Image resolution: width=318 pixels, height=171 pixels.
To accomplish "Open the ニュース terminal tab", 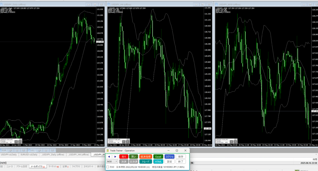I will (10, 167).
